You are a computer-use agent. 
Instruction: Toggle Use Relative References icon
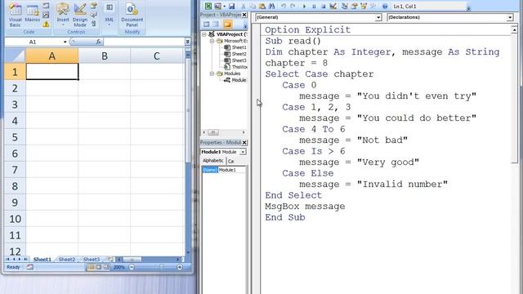click(46, 15)
